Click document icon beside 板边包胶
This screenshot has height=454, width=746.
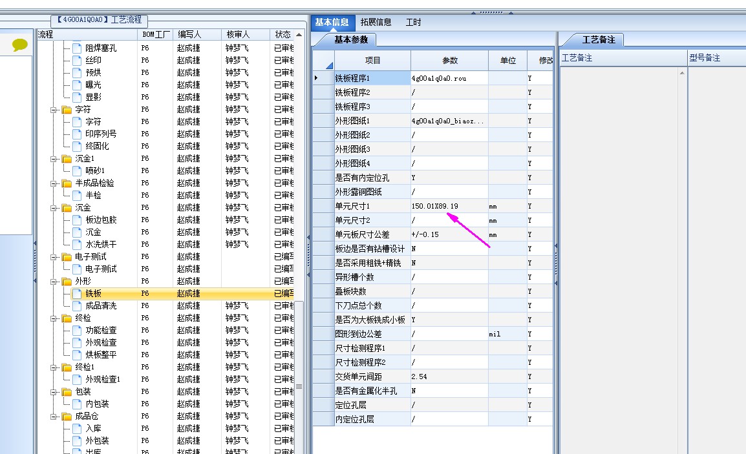(x=77, y=220)
